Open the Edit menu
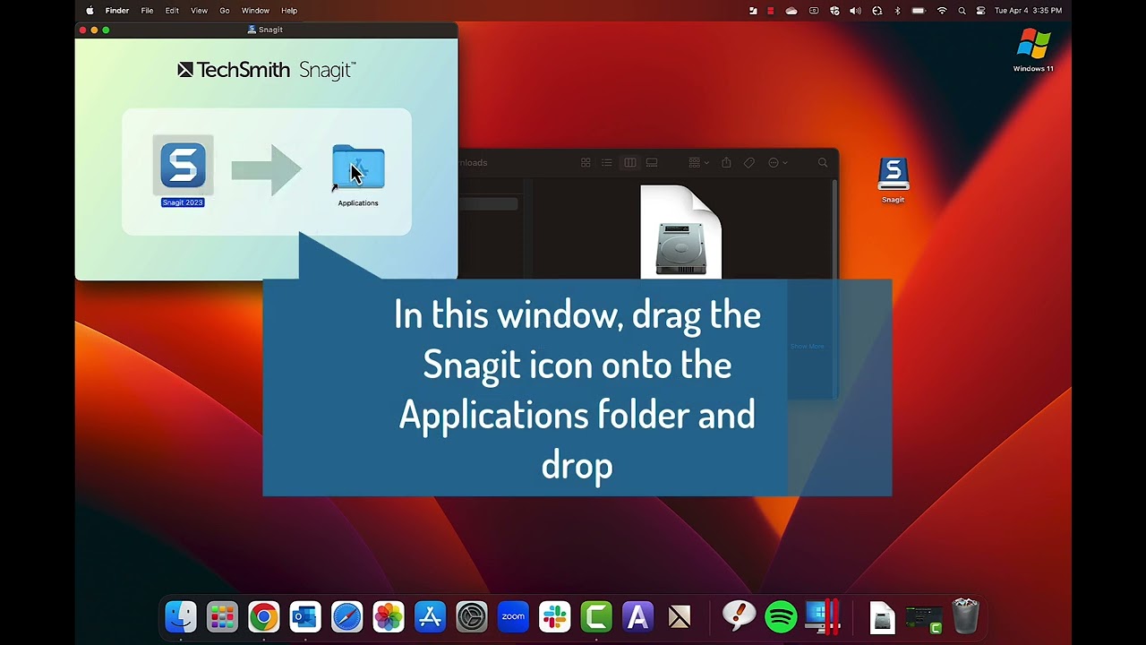 pyautogui.click(x=172, y=11)
